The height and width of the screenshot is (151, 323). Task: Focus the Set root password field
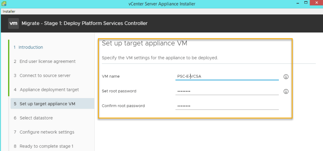click(227, 91)
